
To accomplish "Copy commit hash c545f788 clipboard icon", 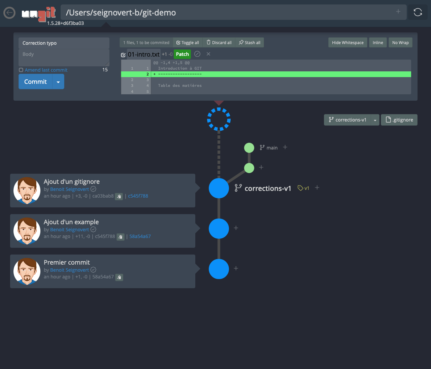I will click(121, 237).
